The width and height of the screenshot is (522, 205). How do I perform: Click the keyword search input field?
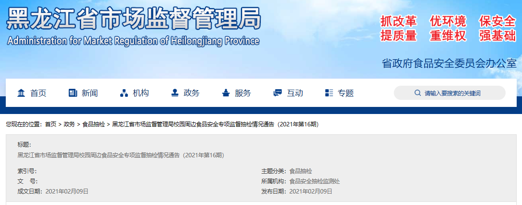tap(457, 93)
